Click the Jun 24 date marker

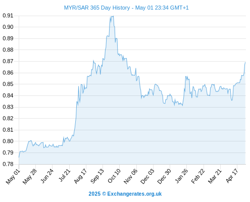tap(47, 176)
